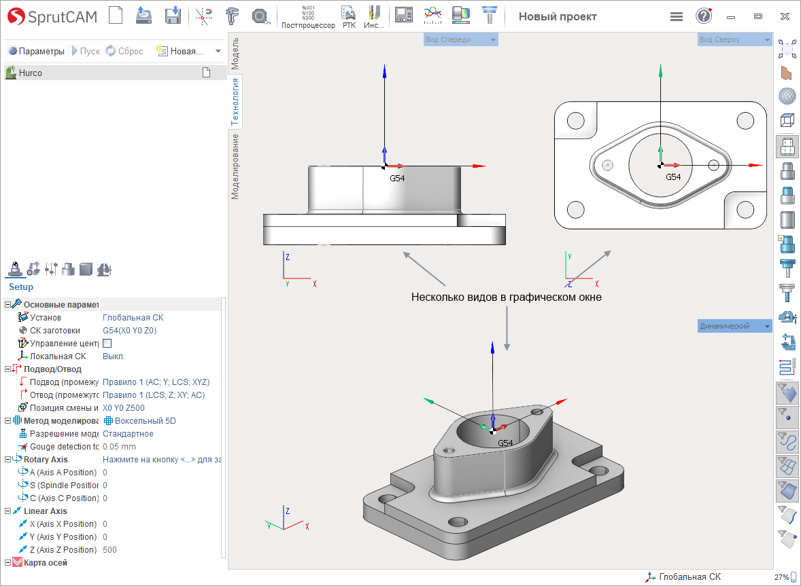Click the grey stepped part visibility icon
The image size is (801, 586).
click(787, 171)
